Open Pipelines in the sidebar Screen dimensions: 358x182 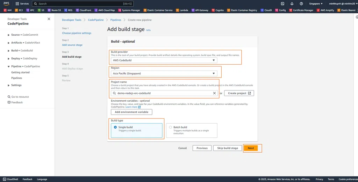(x=17, y=78)
